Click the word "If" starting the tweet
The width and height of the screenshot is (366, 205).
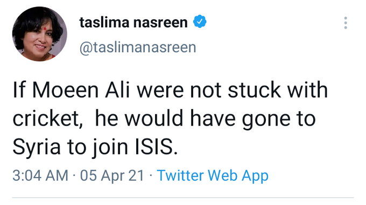click(19, 90)
